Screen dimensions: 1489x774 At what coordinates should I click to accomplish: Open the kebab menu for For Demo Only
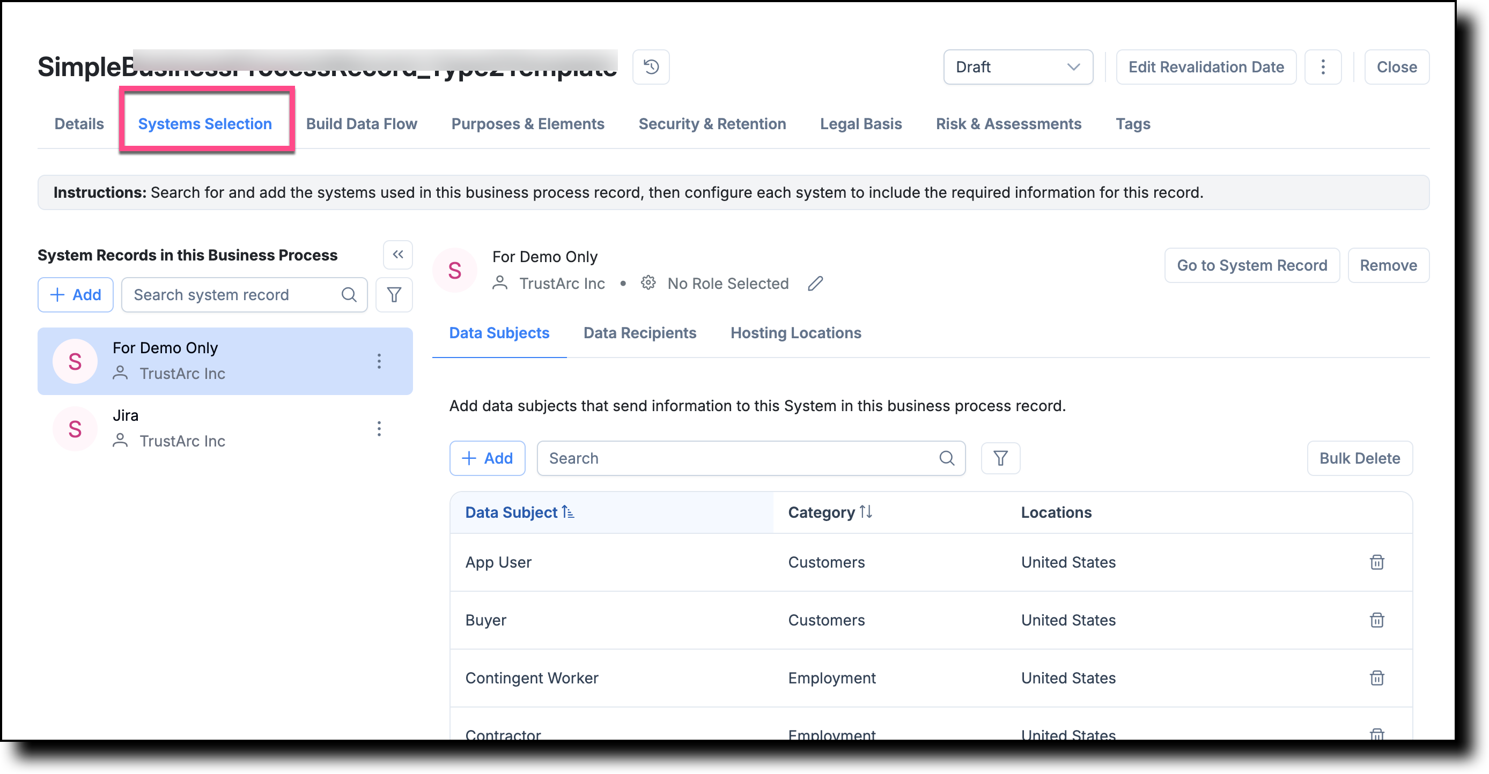(x=379, y=362)
